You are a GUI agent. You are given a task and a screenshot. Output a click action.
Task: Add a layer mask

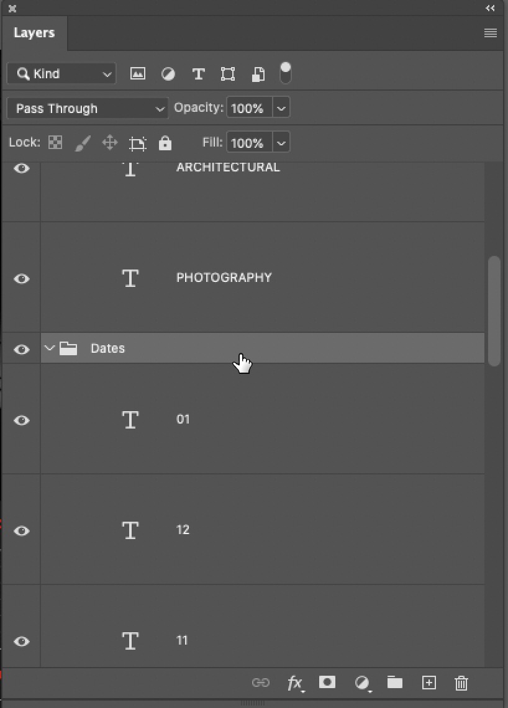coord(328,683)
